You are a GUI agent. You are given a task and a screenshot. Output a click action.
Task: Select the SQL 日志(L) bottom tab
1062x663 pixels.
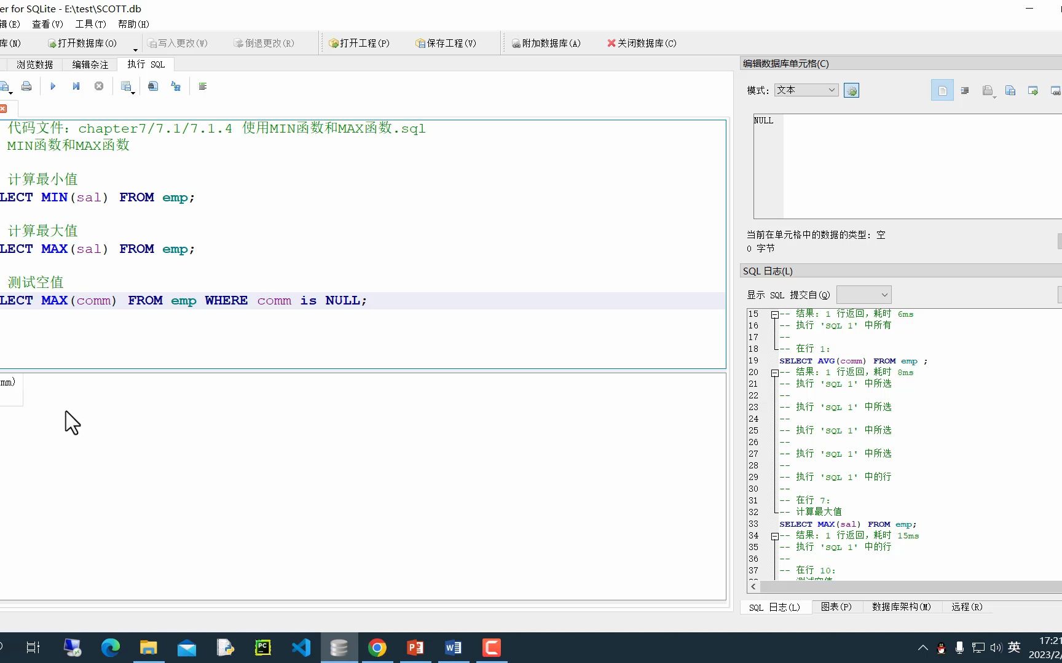[x=774, y=607]
